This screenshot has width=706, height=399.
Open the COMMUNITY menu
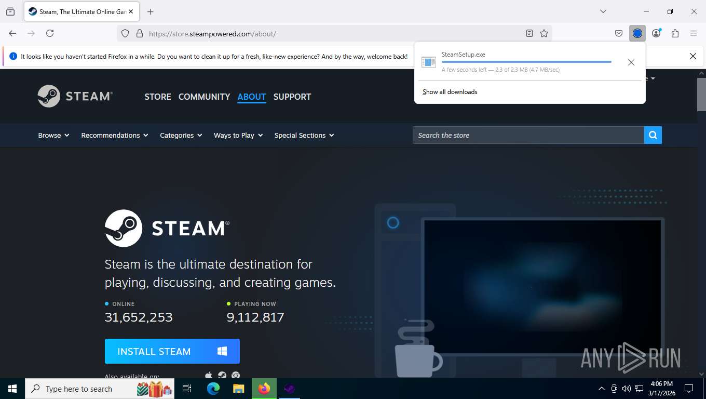point(204,97)
